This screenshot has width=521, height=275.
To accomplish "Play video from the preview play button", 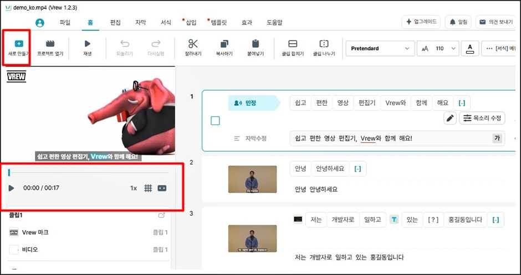I will 11,188.
